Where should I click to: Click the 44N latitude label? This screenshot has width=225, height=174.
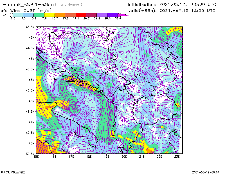click(31, 59)
